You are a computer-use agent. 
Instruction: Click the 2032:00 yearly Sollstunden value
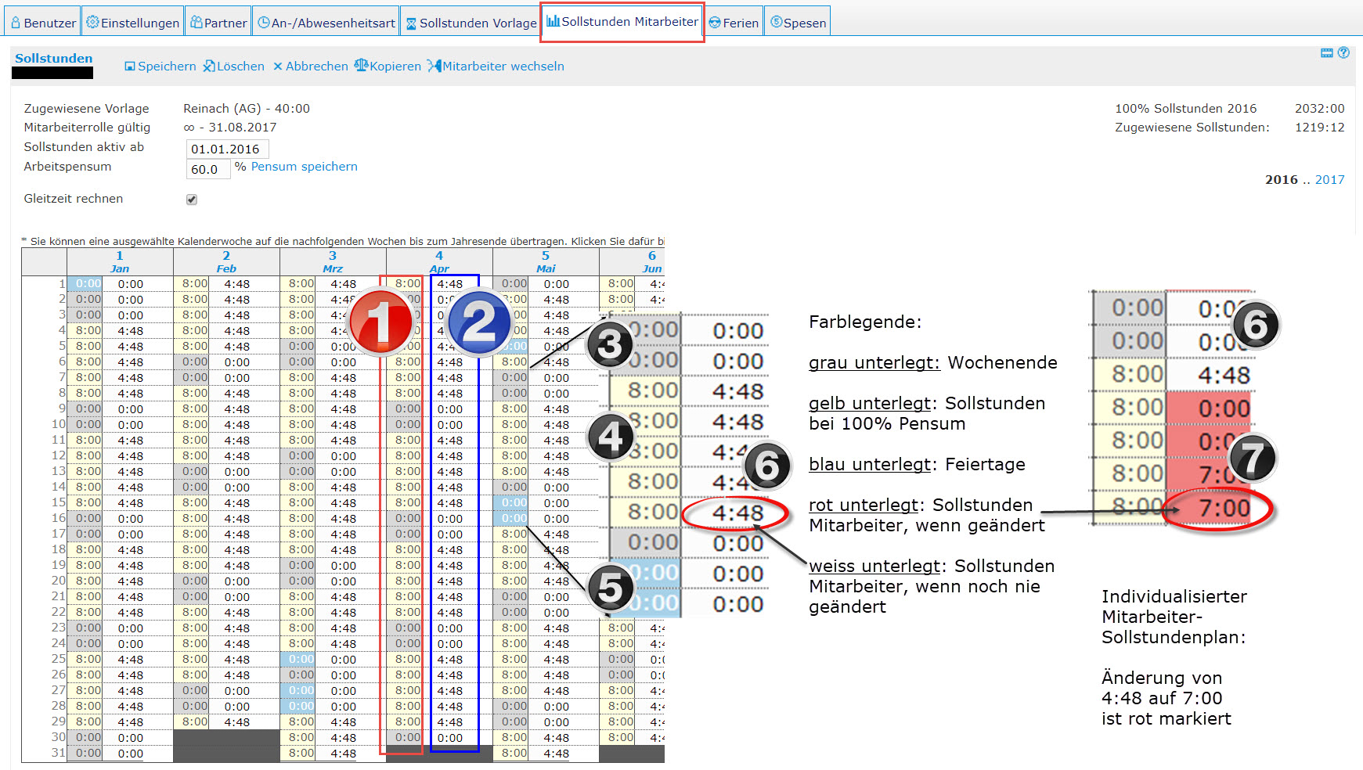click(x=1319, y=109)
